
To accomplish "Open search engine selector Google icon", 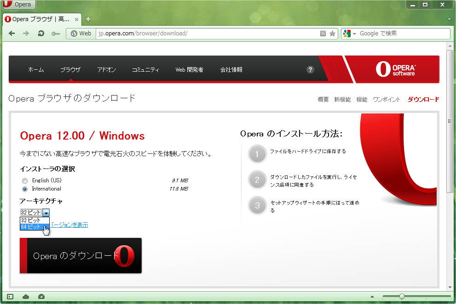I will tap(349, 34).
